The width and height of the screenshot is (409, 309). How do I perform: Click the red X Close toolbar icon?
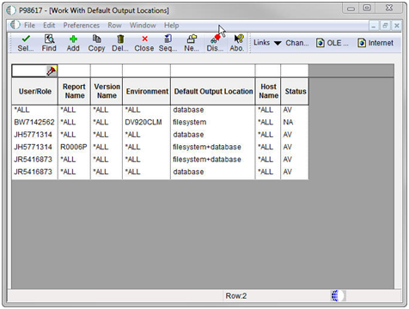145,39
